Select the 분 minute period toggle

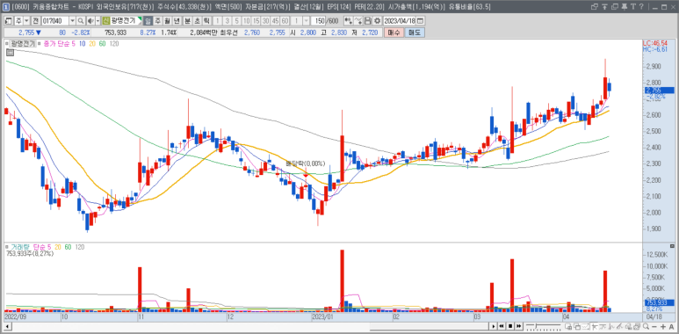187,21
